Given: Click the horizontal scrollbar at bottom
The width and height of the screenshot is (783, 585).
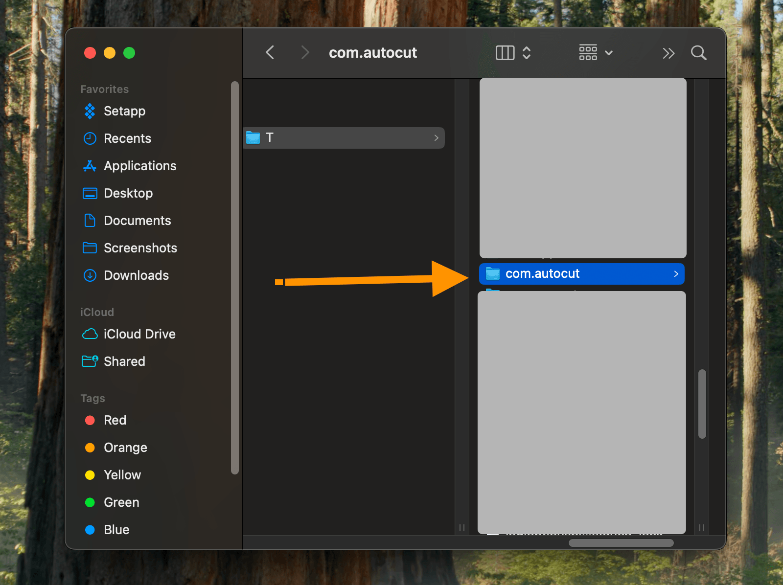Looking at the screenshot, I should pos(621,543).
